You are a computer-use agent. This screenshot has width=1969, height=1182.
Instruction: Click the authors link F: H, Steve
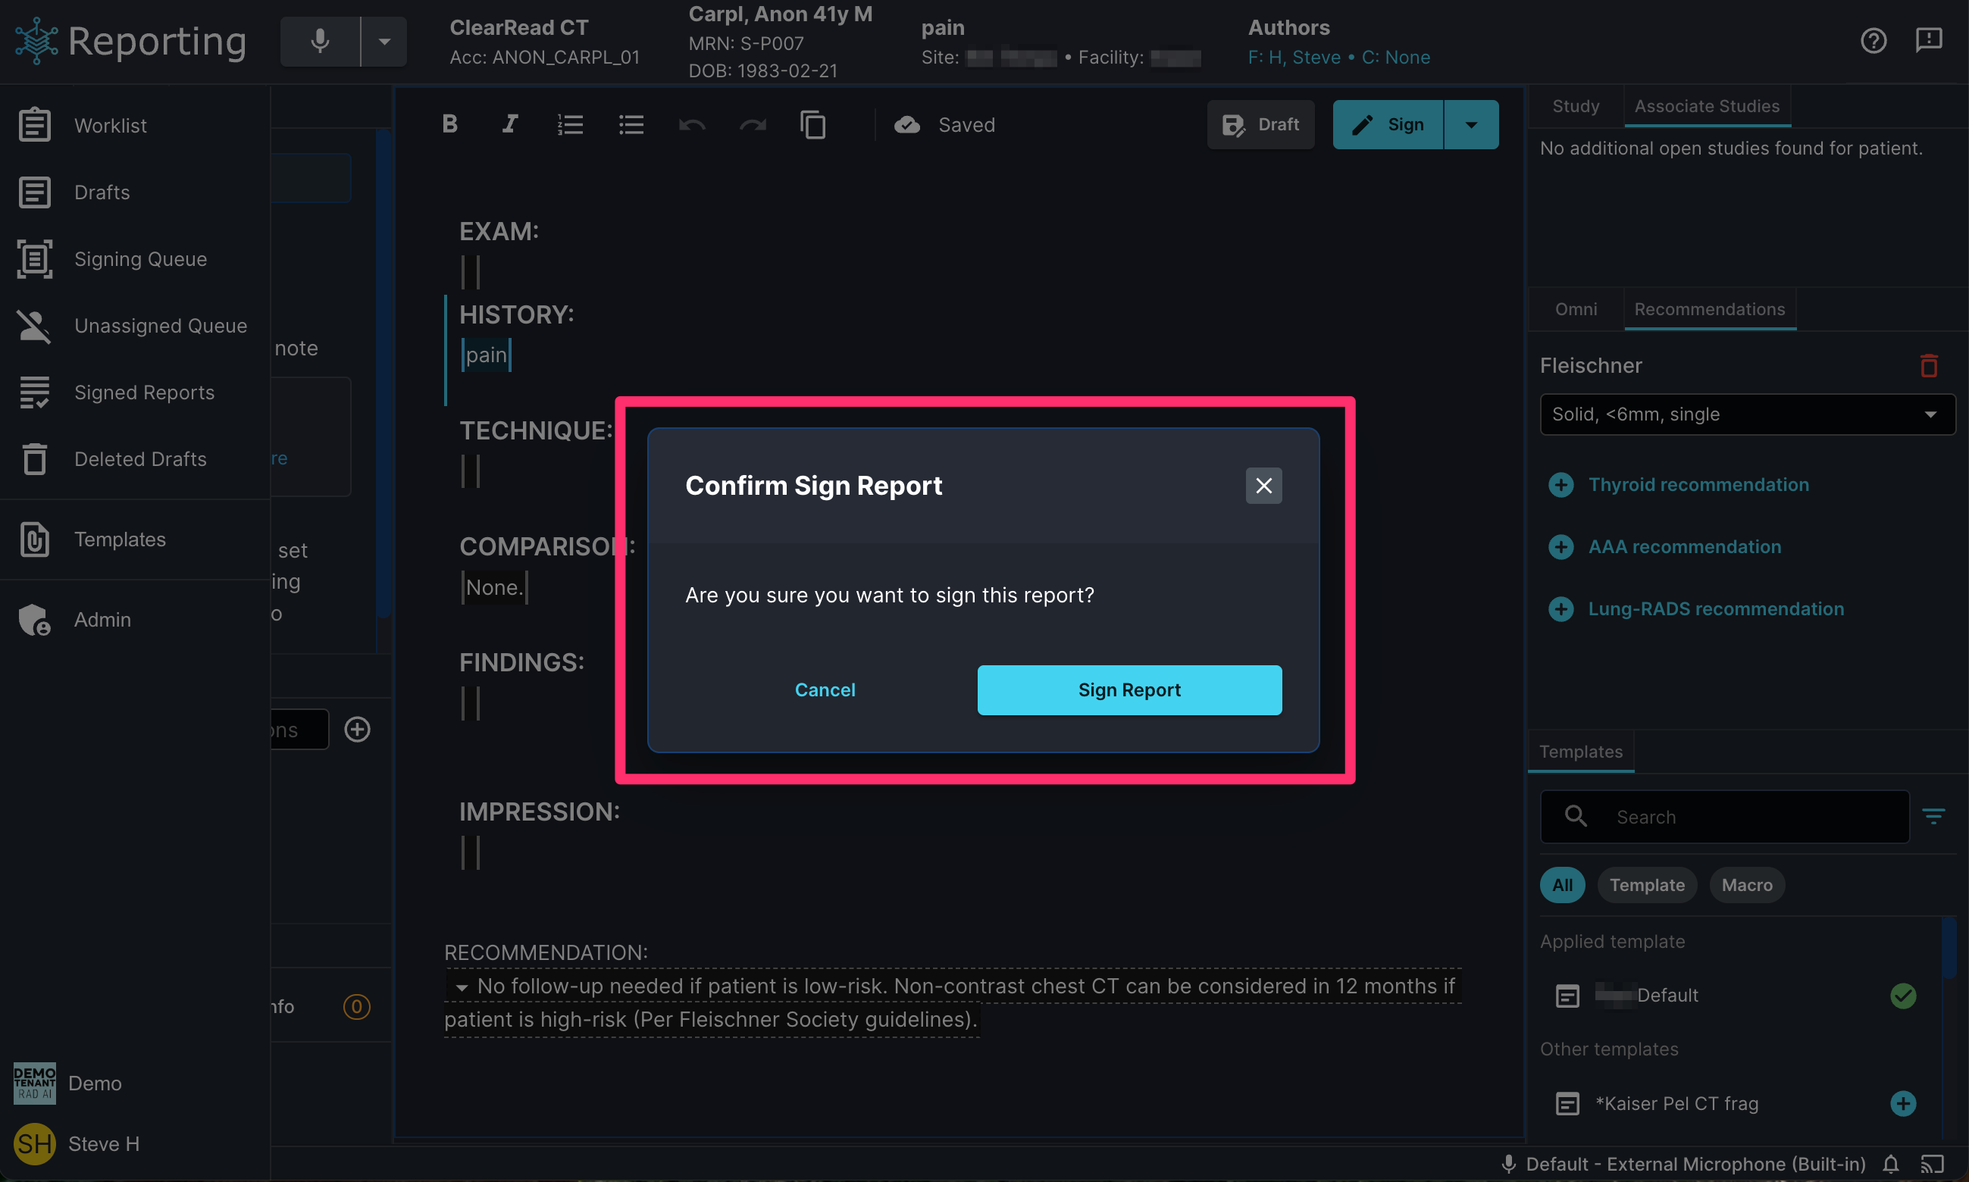1294,58
